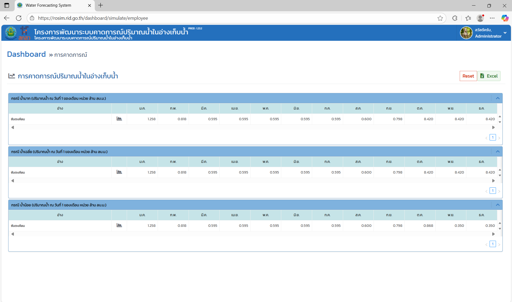Open chart icon in the third forecast table

119,226
